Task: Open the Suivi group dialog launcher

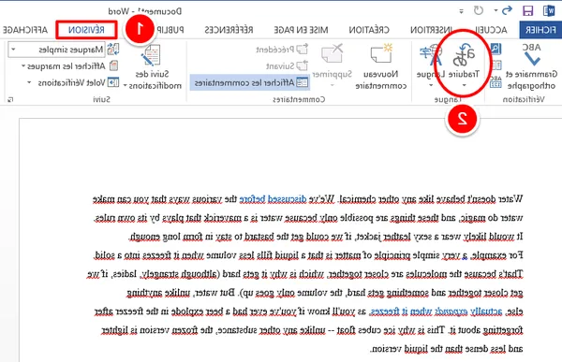Action: coord(10,99)
